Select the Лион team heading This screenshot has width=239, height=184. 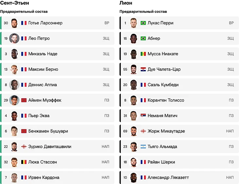coord(126,3)
